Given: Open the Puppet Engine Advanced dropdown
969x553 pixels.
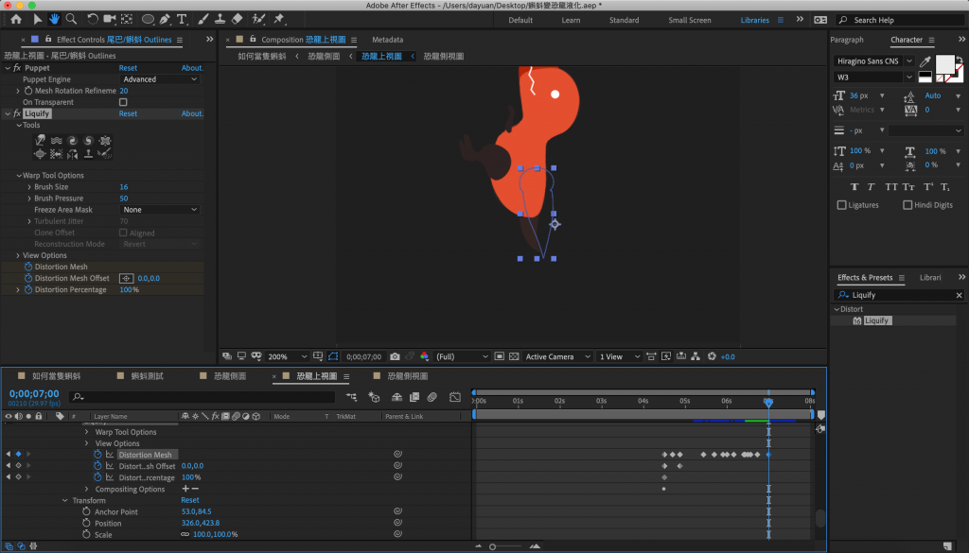Looking at the screenshot, I should tap(159, 79).
